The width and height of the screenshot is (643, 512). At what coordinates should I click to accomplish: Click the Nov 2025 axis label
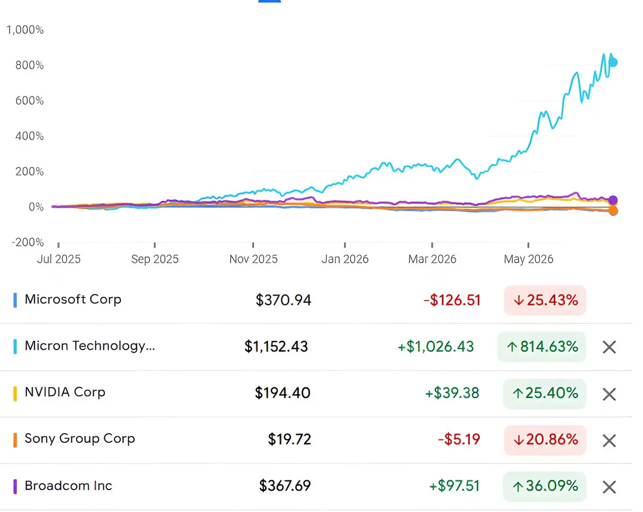tap(253, 260)
